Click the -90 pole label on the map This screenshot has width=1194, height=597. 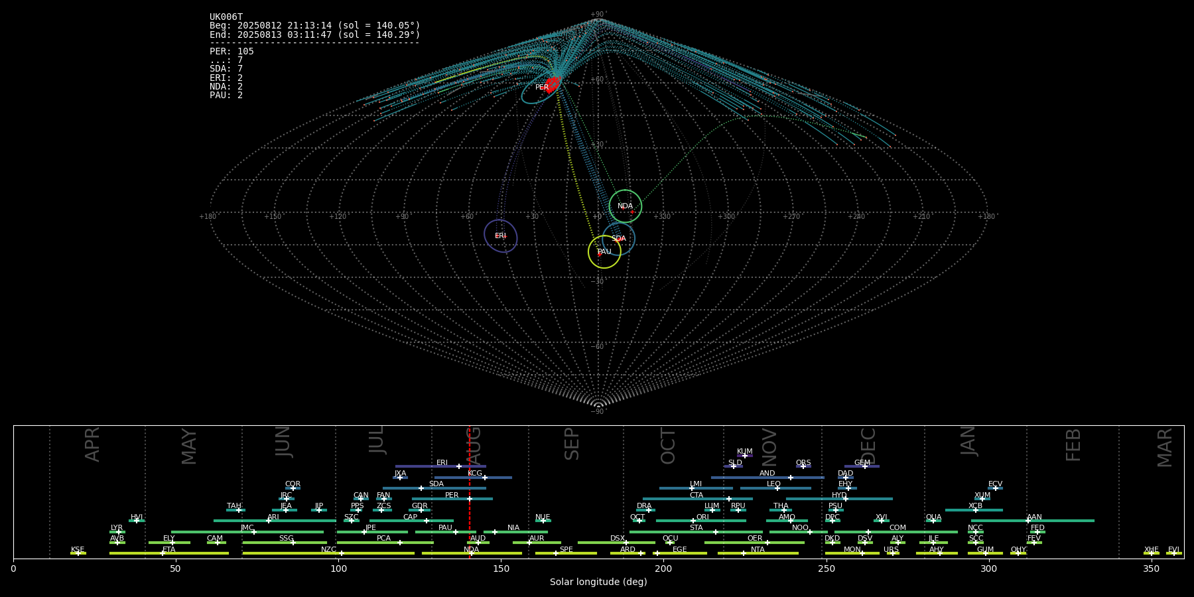(598, 411)
